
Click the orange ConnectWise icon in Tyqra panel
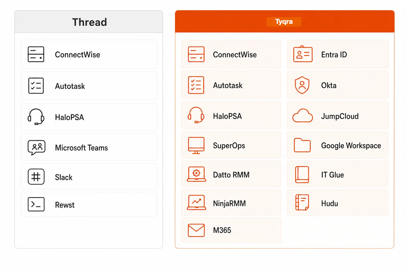(196, 54)
